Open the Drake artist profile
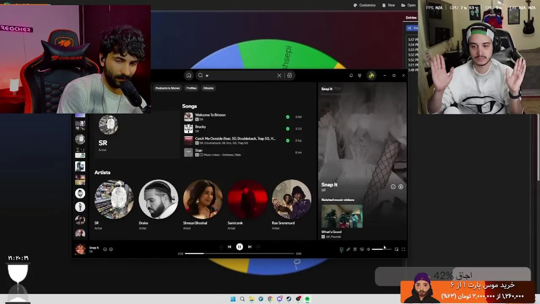540x304 pixels. (158, 199)
